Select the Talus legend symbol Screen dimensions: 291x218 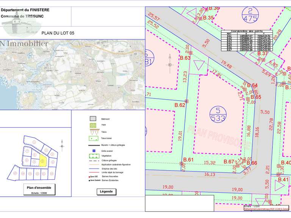pyautogui.click(x=93, y=131)
